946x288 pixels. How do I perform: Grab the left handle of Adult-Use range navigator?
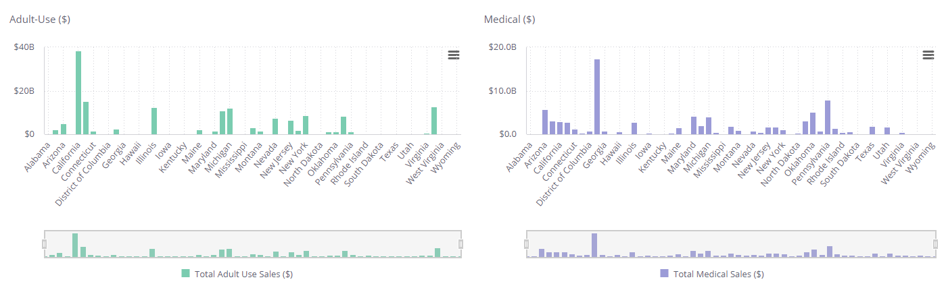(45, 244)
